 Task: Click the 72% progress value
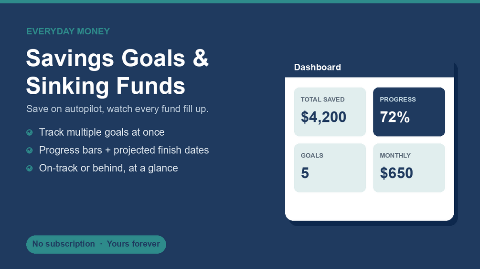[x=395, y=117]
